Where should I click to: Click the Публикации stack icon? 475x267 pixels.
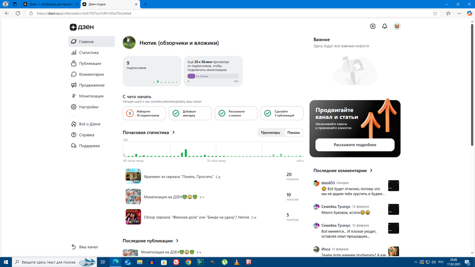click(x=74, y=63)
